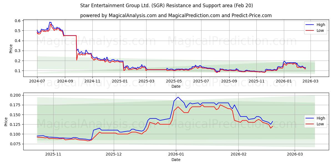Click the red line swatch in top legend
333x166 pixels.
point(310,31)
